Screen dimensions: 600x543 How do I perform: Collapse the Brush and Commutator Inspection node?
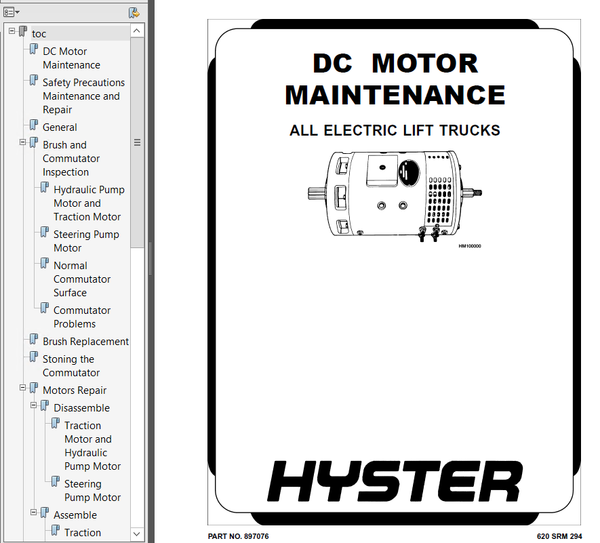22,142
